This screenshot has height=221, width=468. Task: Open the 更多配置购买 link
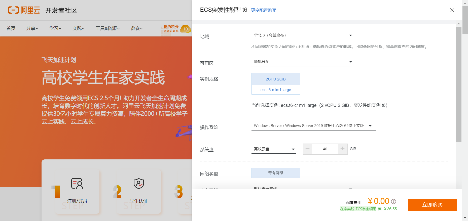[264, 10]
